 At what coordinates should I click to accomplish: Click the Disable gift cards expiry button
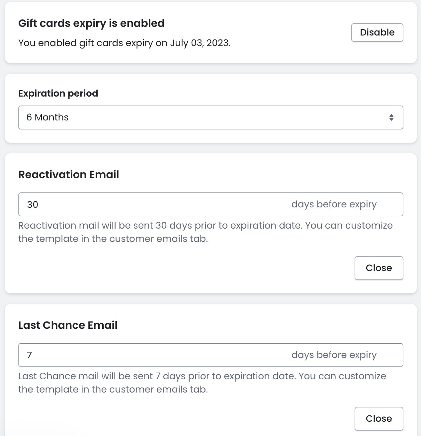pyautogui.click(x=377, y=33)
